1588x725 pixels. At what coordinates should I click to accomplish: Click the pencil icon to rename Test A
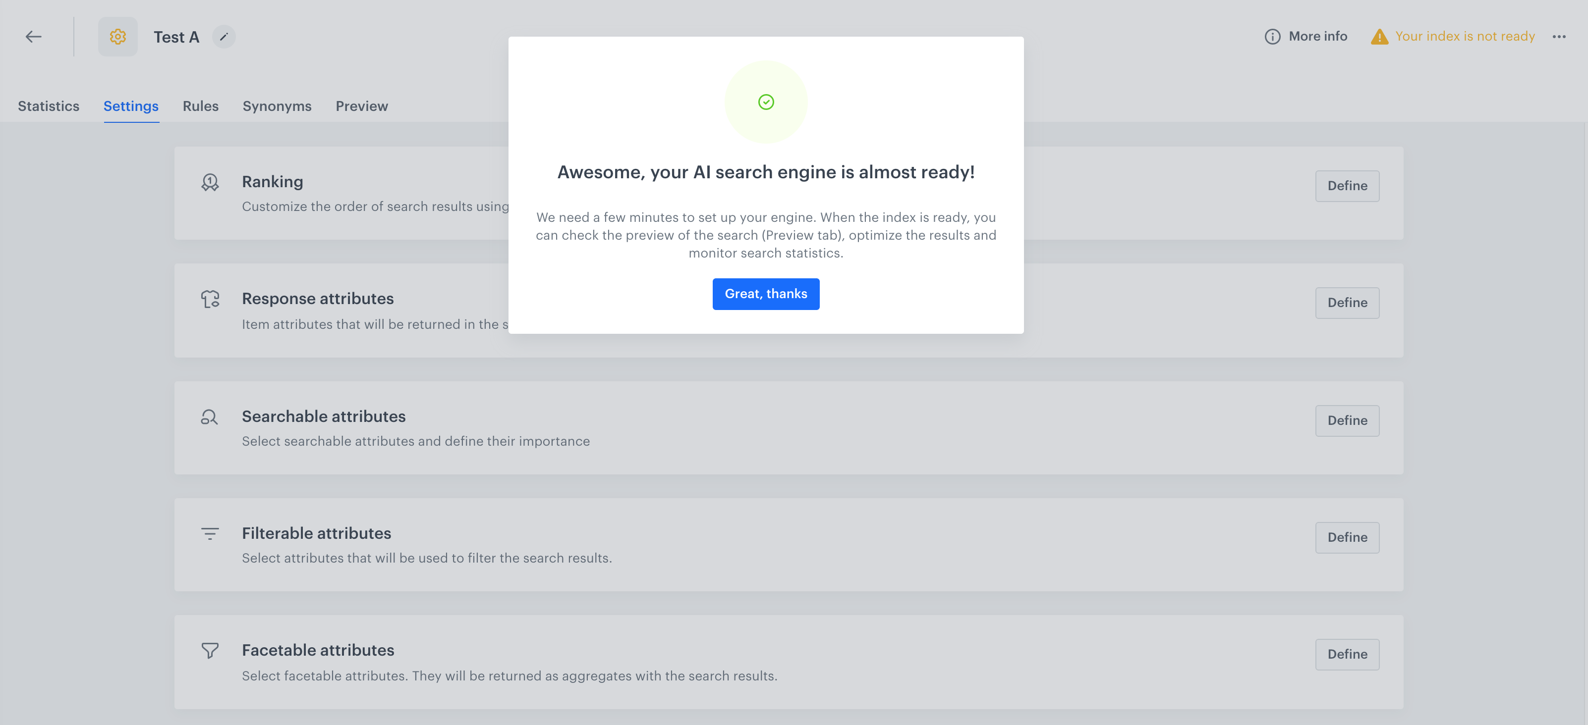point(224,37)
